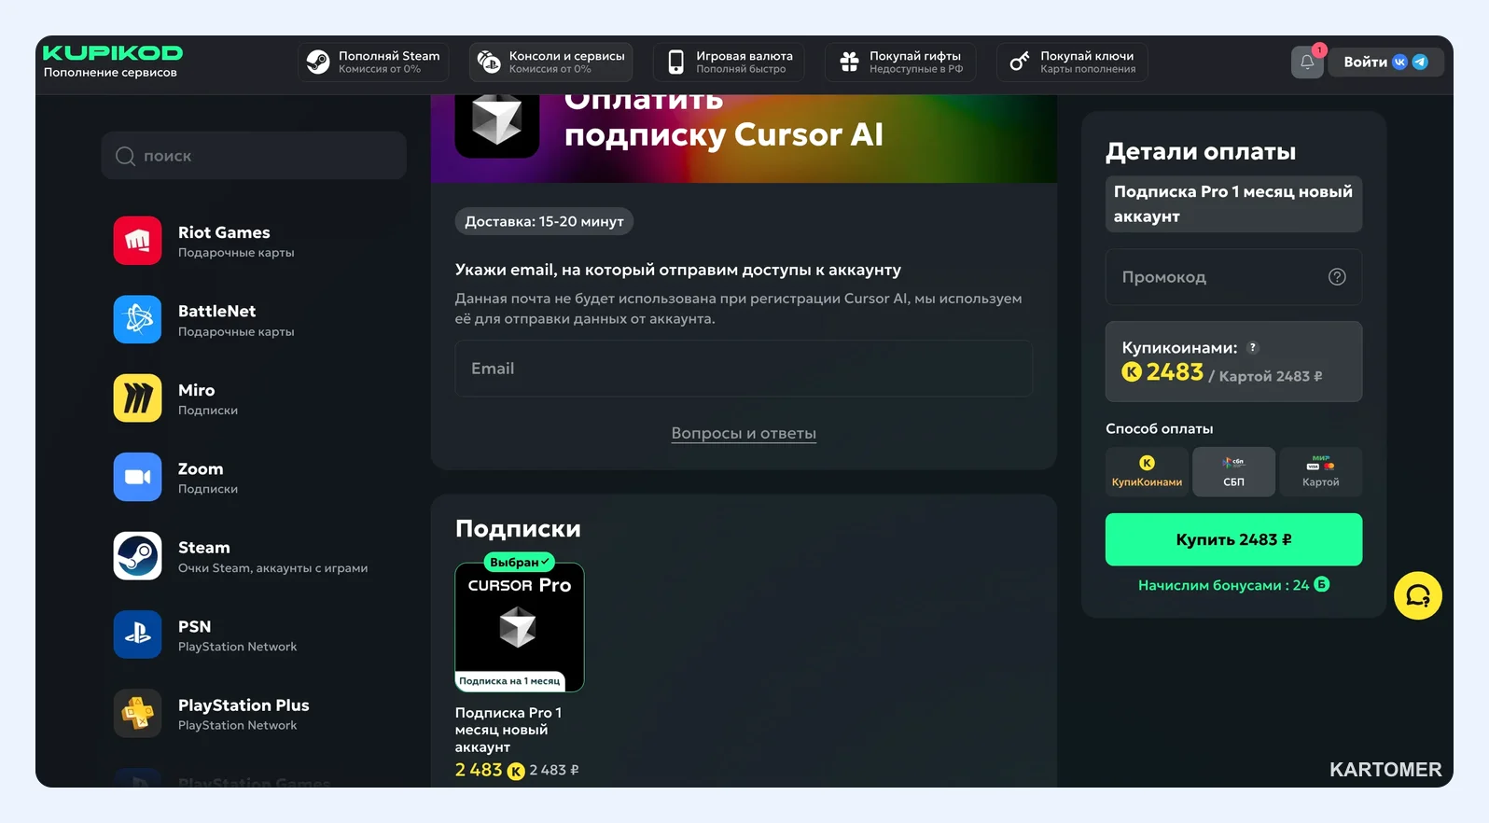Select the Cursor Pro subscription card
The width and height of the screenshot is (1489, 823).
click(x=520, y=627)
